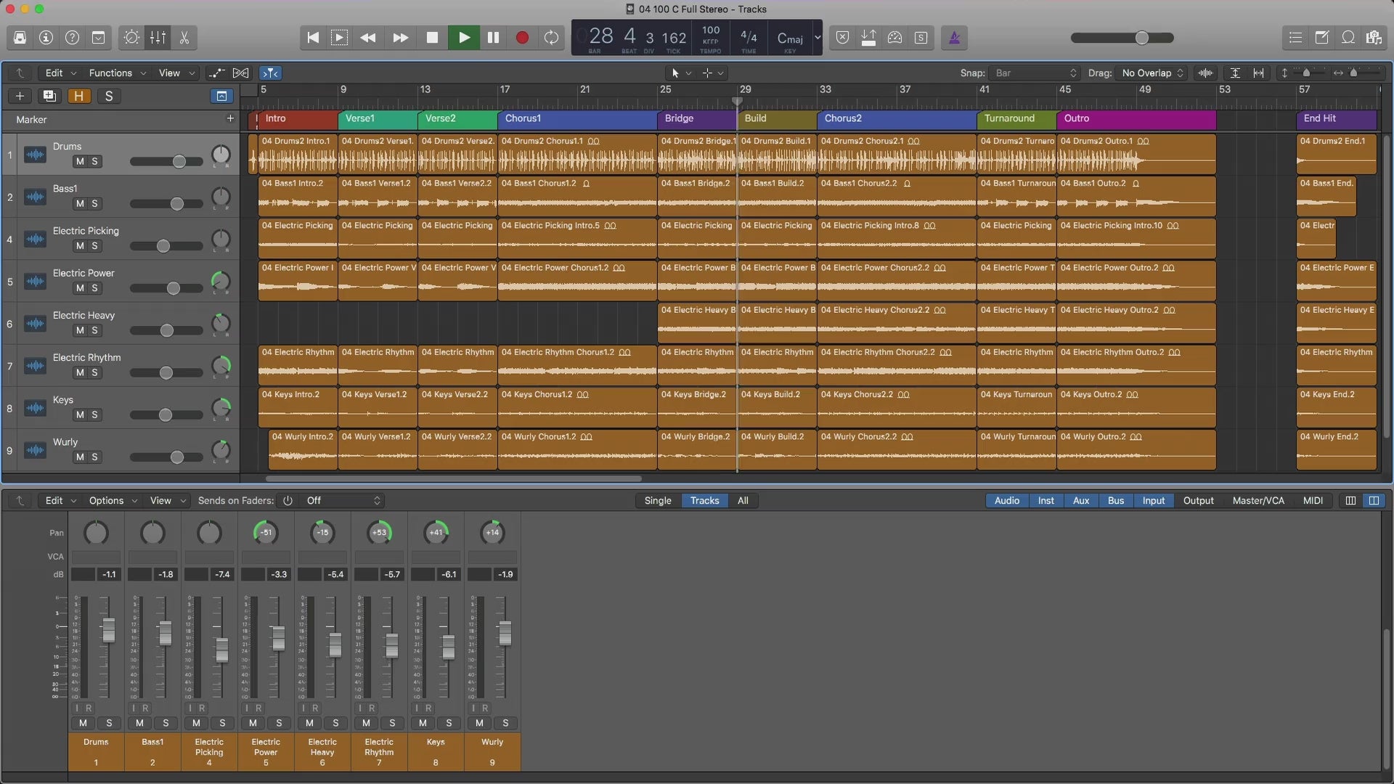Toggle the Hide tracks H button
Image resolution: width=1394 pixels, height=784 pixels.
(78, 96)
